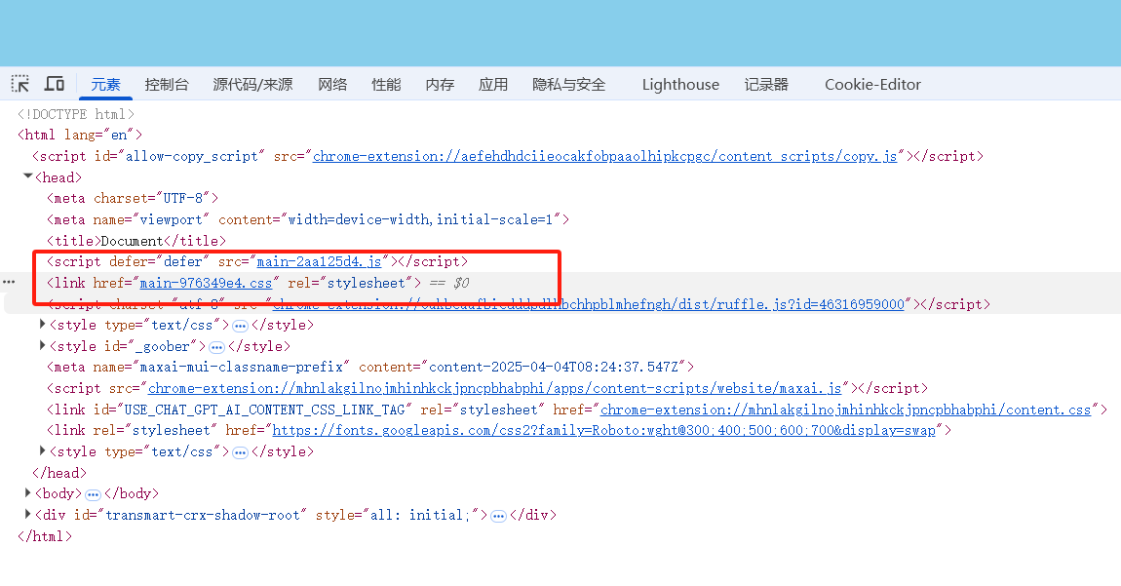Click the ellipsis badge in the body element
This screenshot has width=1121, height=586.
(93, 495)
